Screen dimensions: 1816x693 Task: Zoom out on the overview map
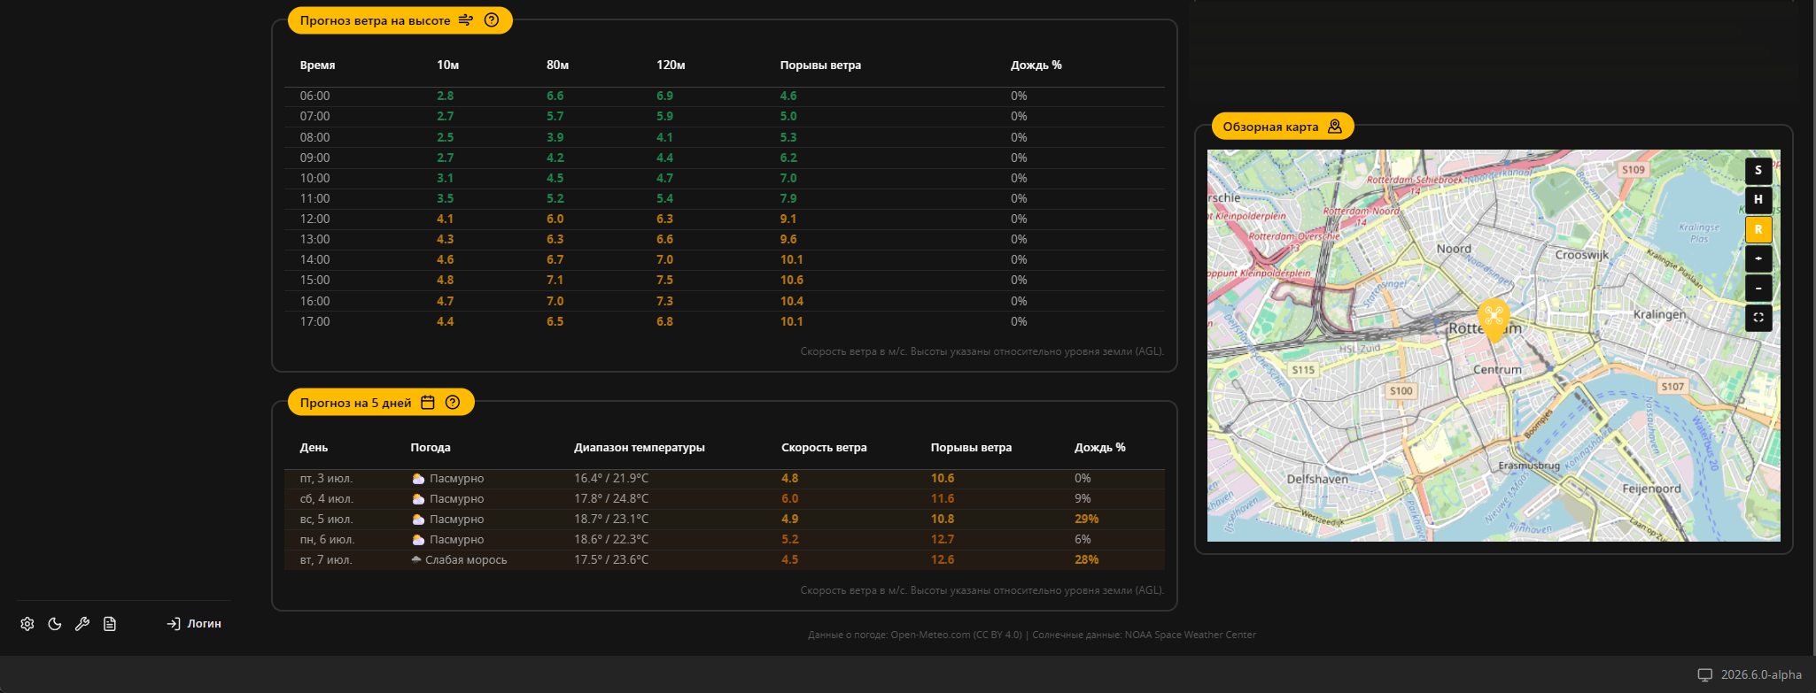pos(1758,288)
